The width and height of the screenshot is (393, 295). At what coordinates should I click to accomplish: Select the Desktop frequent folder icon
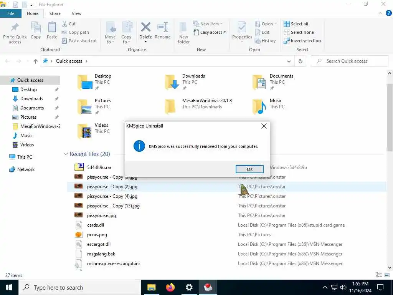tap(85, 83)
